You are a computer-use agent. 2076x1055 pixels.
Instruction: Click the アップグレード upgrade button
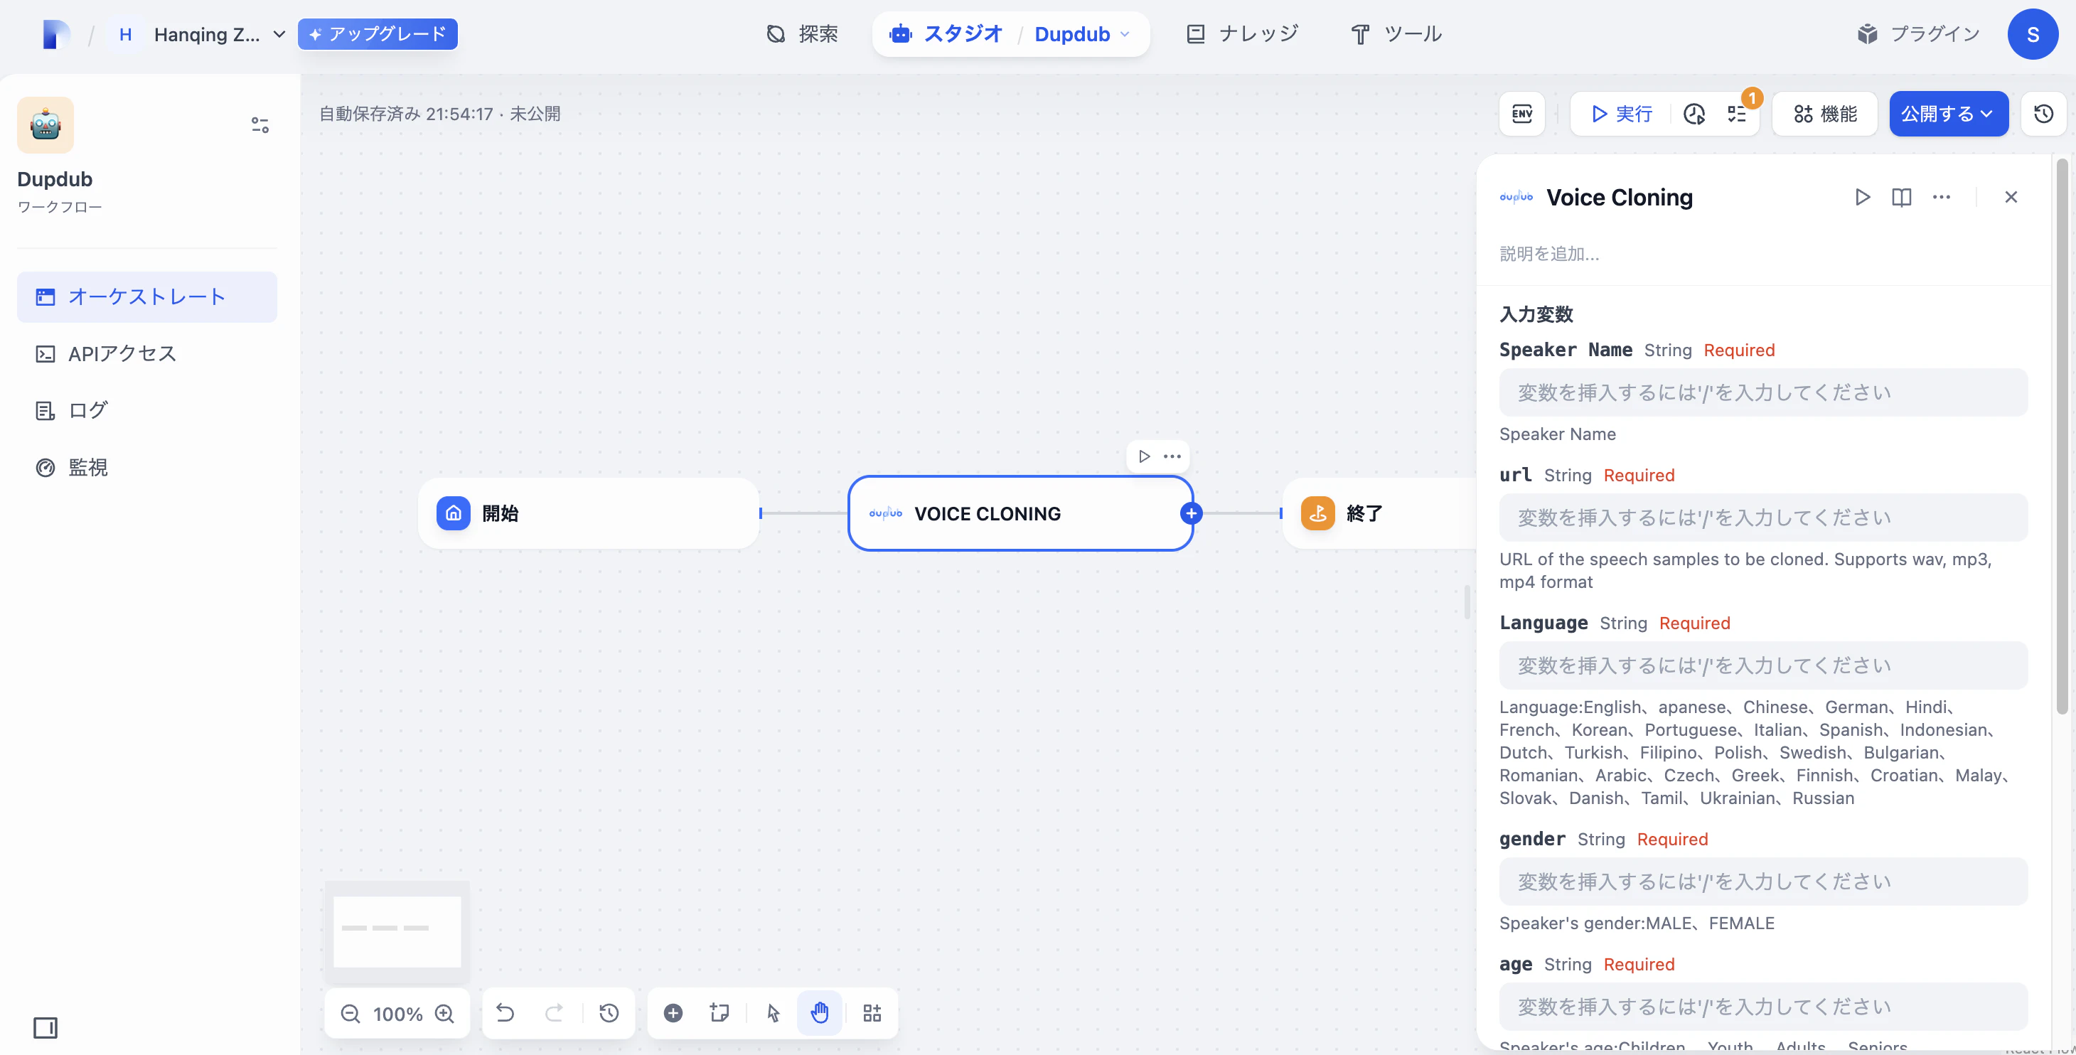(x=377, y=34)
